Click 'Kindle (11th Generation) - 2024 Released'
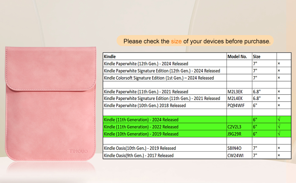The width and height of the screenshot is (296, 183). coord(141,120)
